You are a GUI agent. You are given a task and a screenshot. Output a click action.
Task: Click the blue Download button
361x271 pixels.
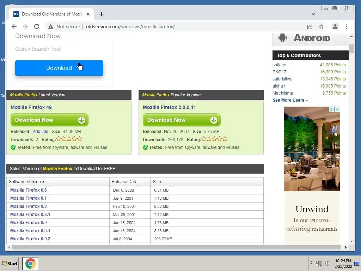point(59,68)
